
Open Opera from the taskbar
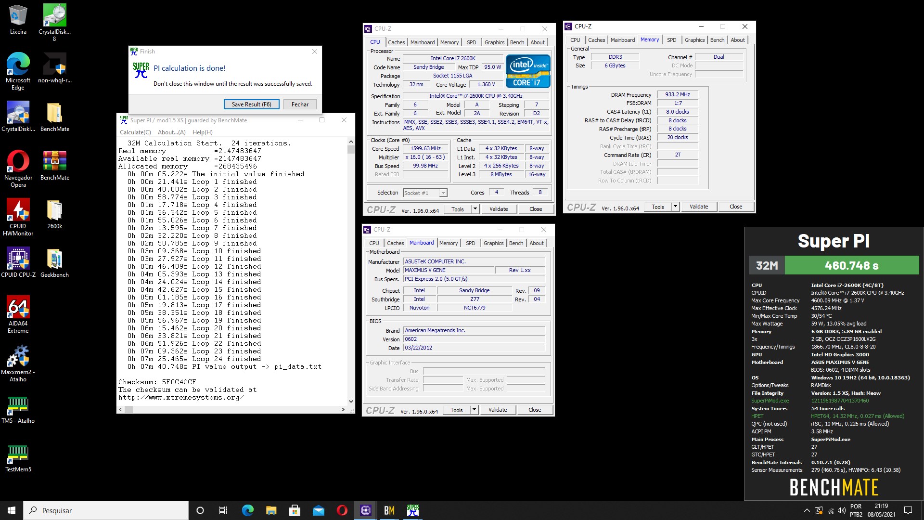click(342, 510)
